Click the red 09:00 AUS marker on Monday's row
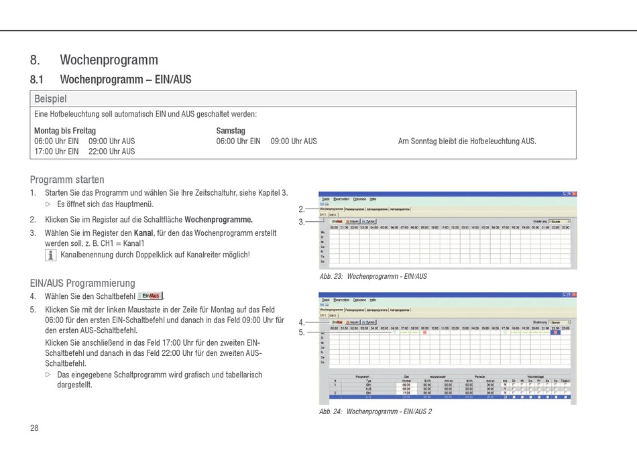 click(x=424, y=332)
